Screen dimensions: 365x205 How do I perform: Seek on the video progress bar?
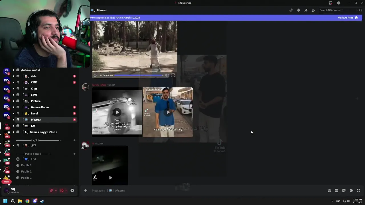tap(139, 75)
